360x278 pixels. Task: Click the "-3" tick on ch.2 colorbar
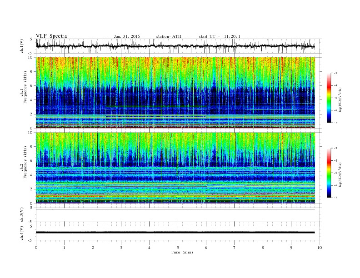pyautogui.click(x=335, y=148)
